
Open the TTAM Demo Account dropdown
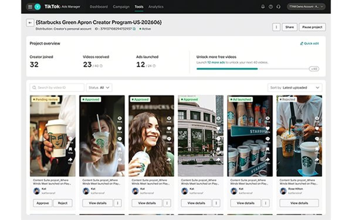[306, 7]
